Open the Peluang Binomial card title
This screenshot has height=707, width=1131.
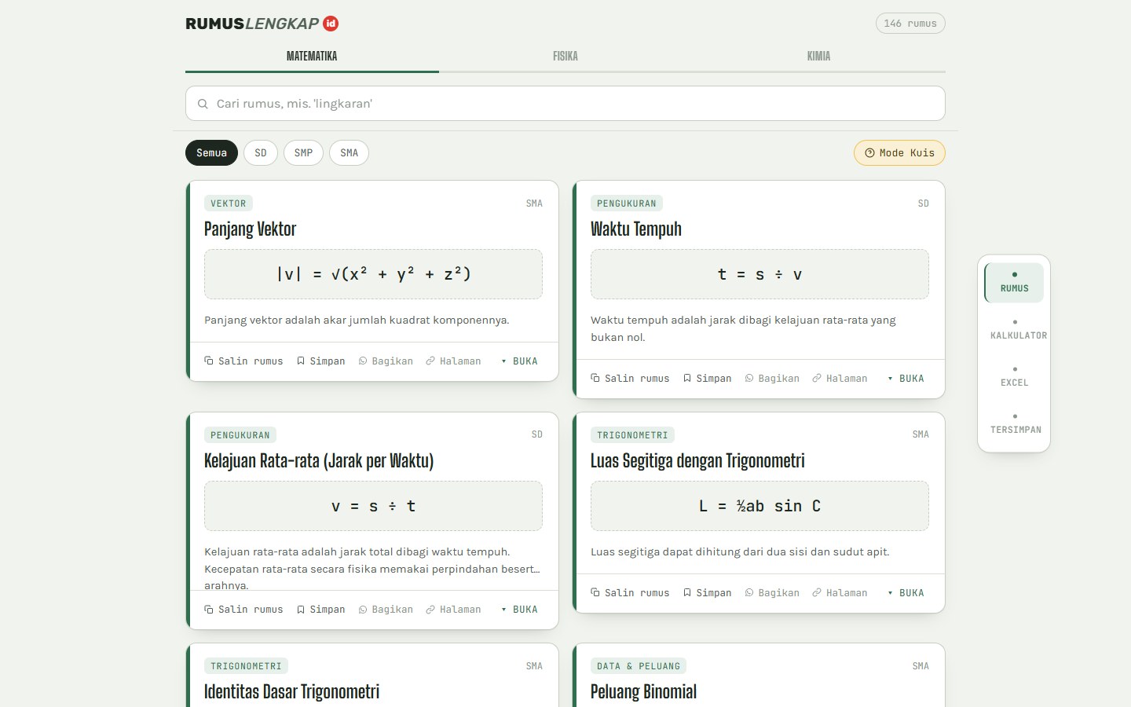click(x=643, y=692)
